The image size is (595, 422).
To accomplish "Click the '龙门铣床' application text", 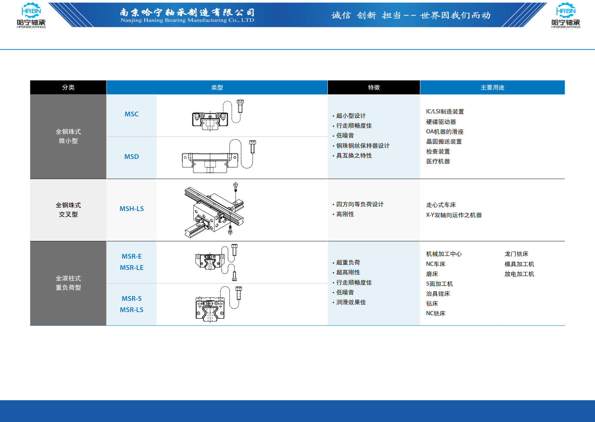I will pyautogui.click(x=516, y=254).
